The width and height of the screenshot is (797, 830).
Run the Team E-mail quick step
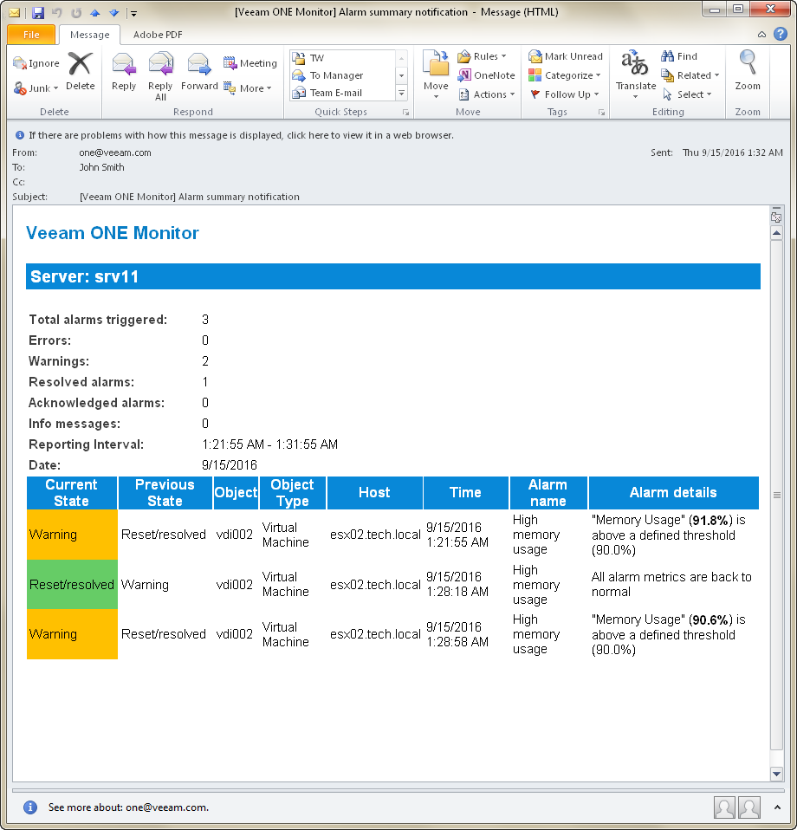(x=342, y=93)
